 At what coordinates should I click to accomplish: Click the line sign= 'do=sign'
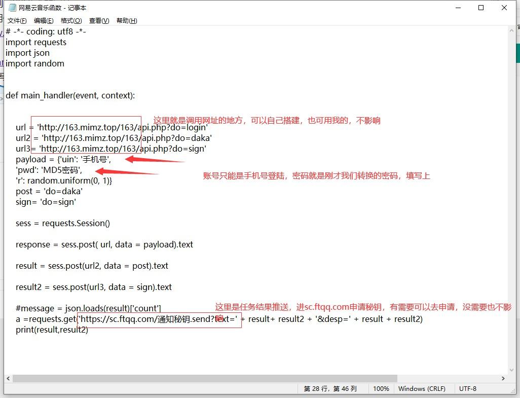click(46, 202)
